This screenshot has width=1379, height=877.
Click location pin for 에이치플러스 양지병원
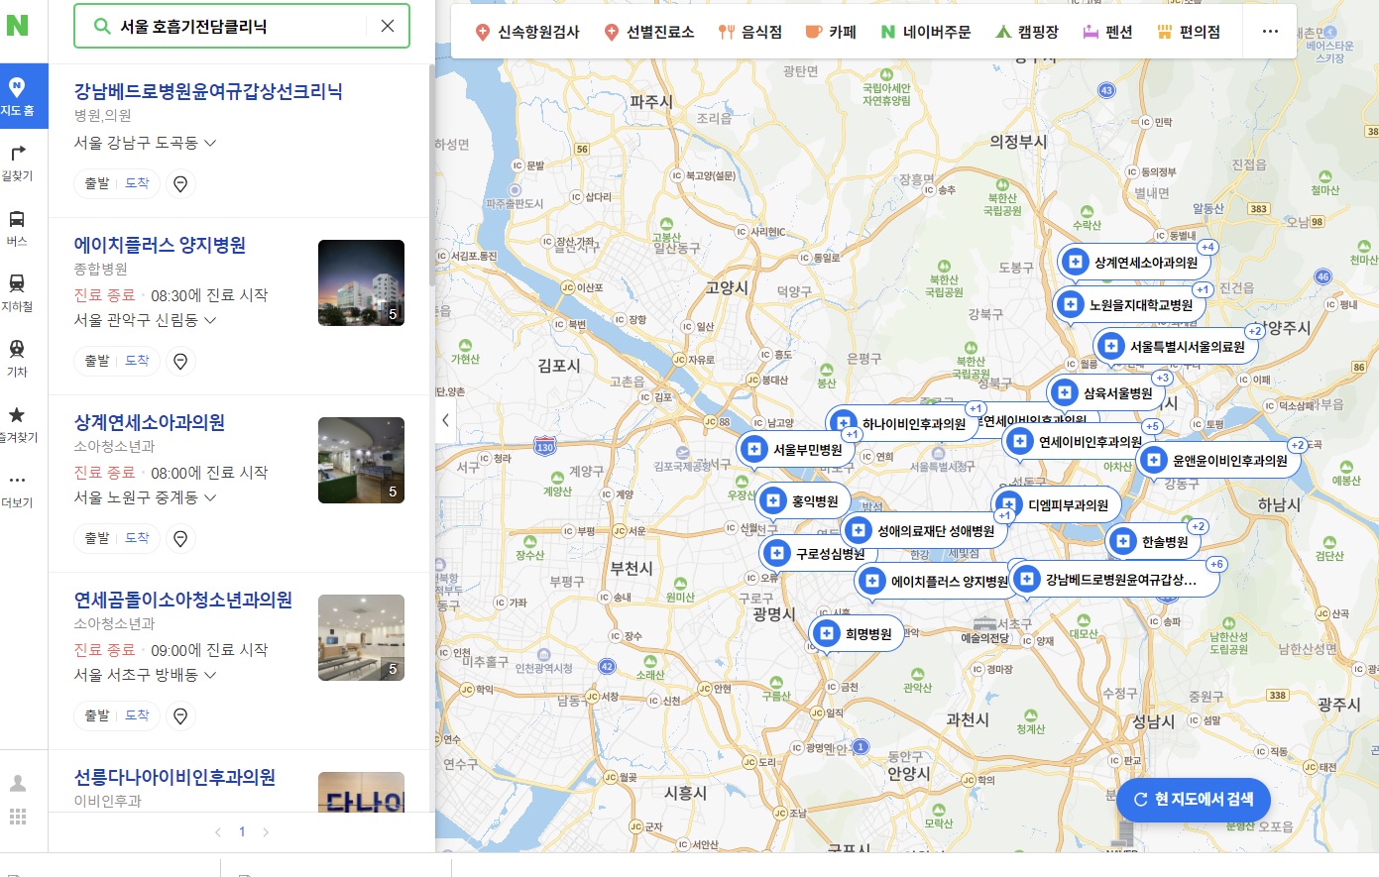[x=180, y=362]
